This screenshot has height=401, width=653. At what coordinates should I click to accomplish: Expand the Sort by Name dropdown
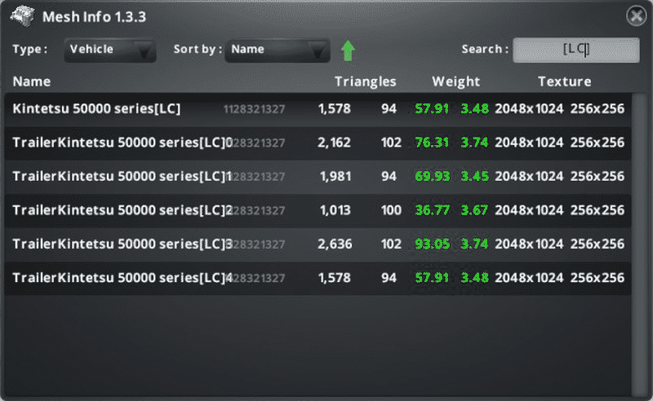(278, 50)
